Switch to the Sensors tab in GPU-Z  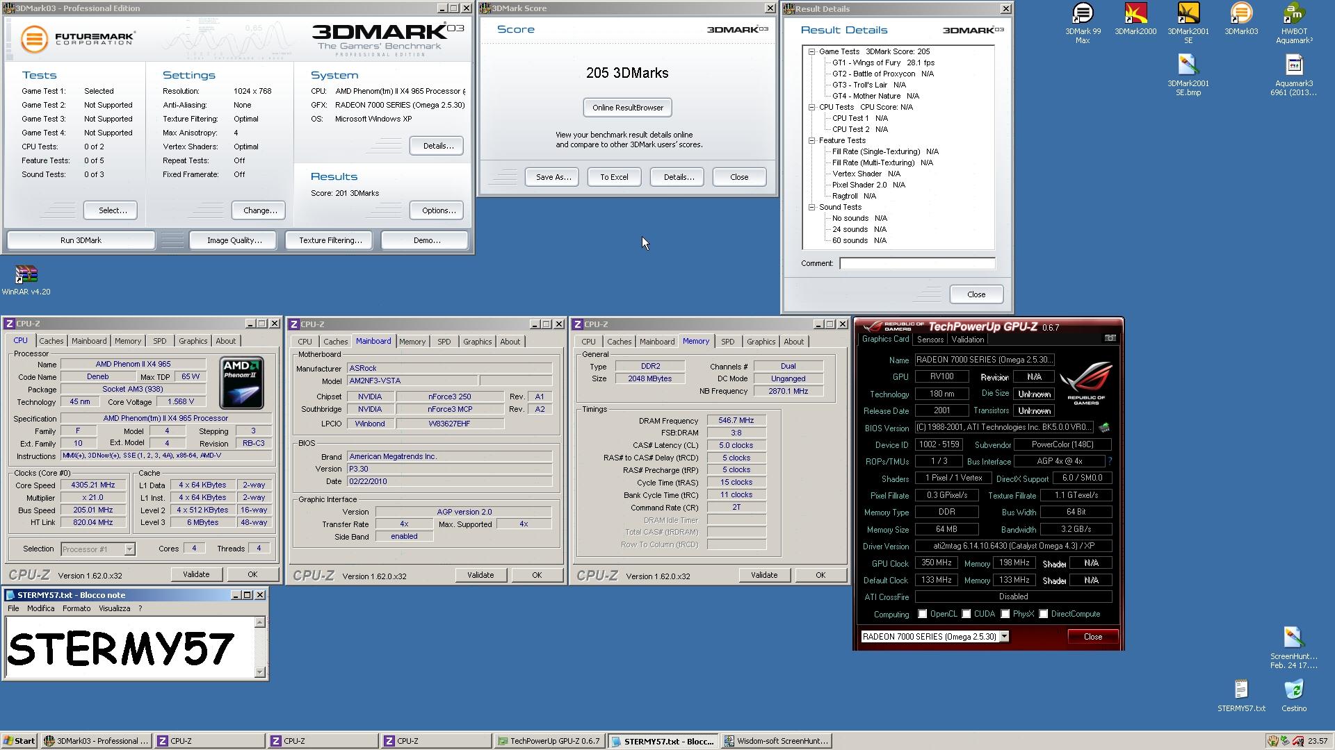pos(930,340)
